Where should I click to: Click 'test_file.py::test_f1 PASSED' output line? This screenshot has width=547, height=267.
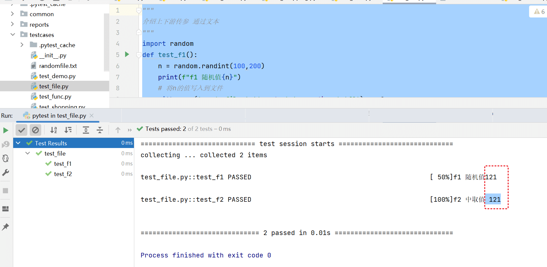(x=196, y=177)
